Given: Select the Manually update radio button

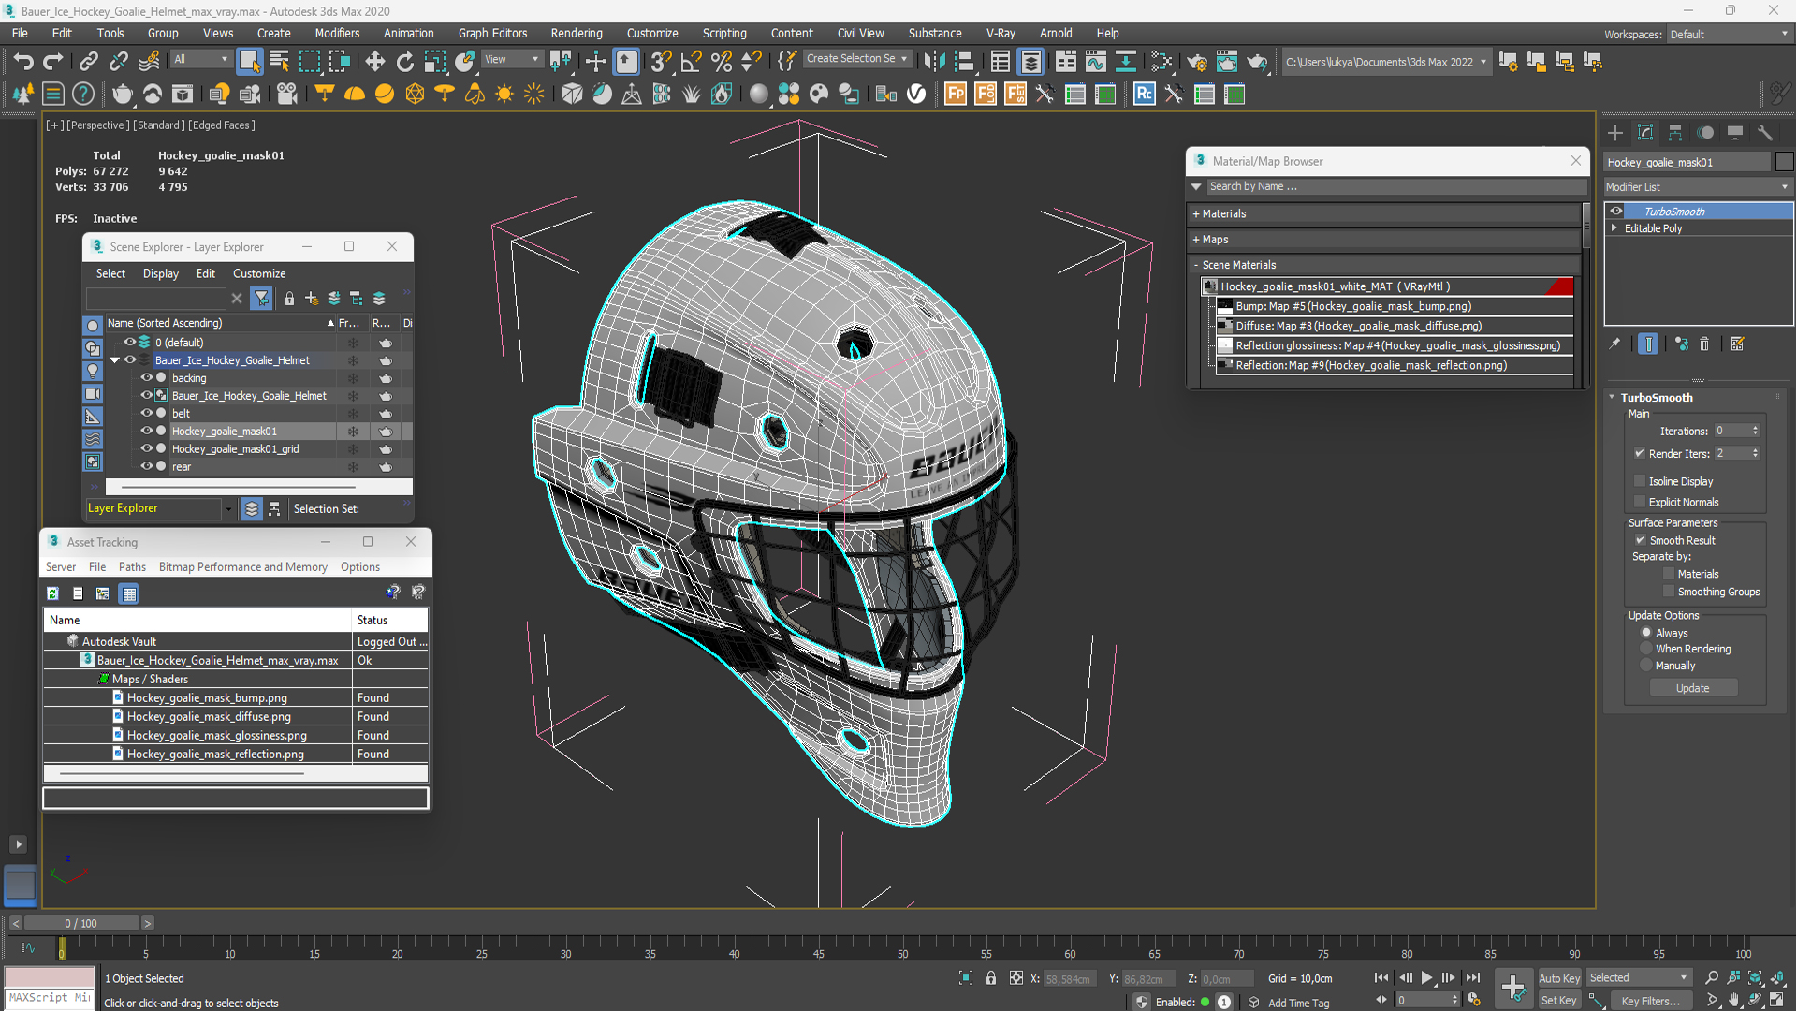Looking at the screenshot, I should click(1646, 666).
